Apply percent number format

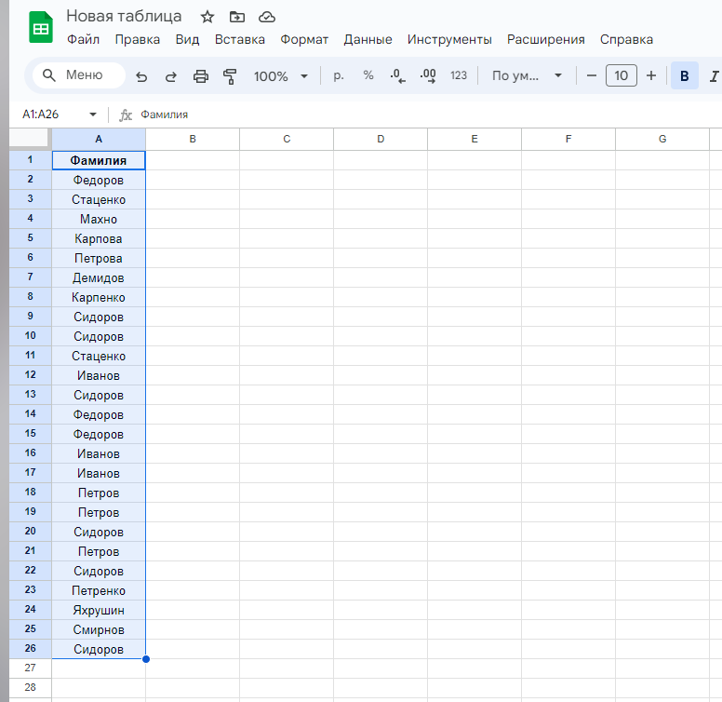pyautogui.click(x=368, y=75)
